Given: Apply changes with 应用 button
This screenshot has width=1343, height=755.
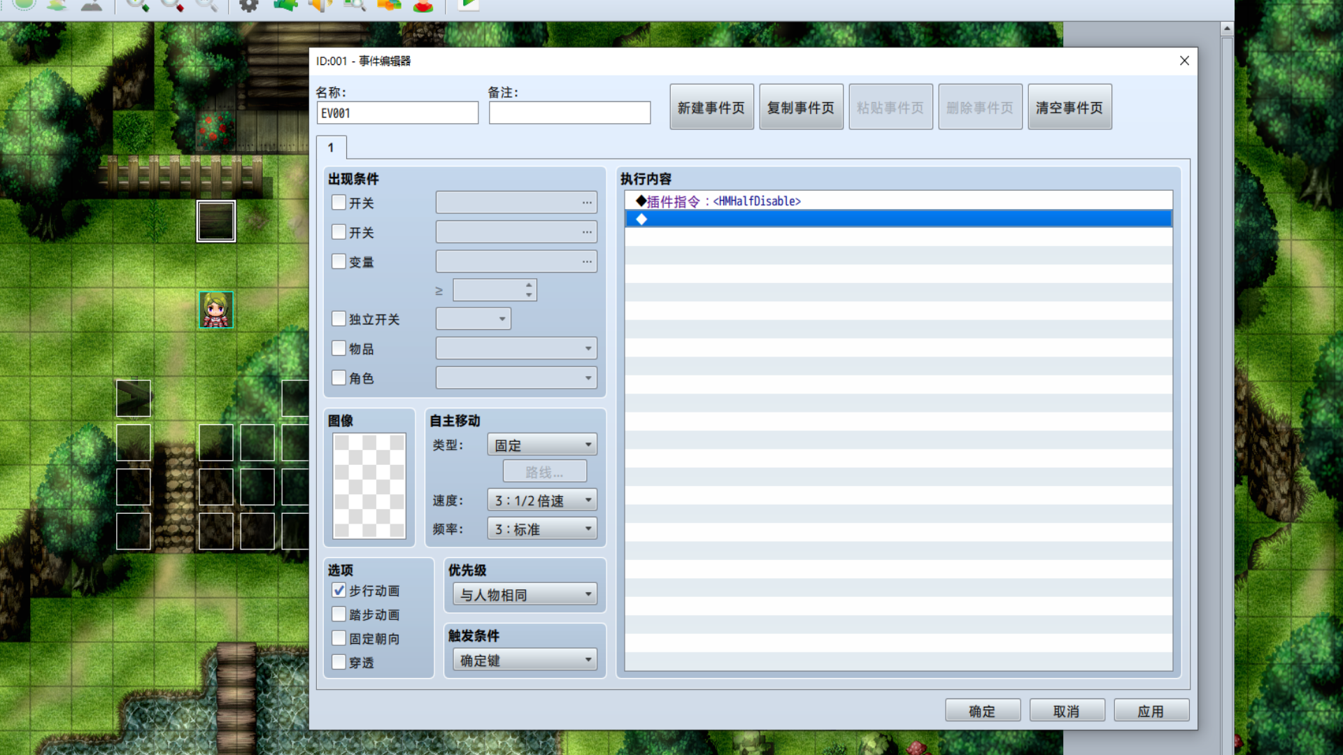Looking at the screenshot, I should 1151,710.
